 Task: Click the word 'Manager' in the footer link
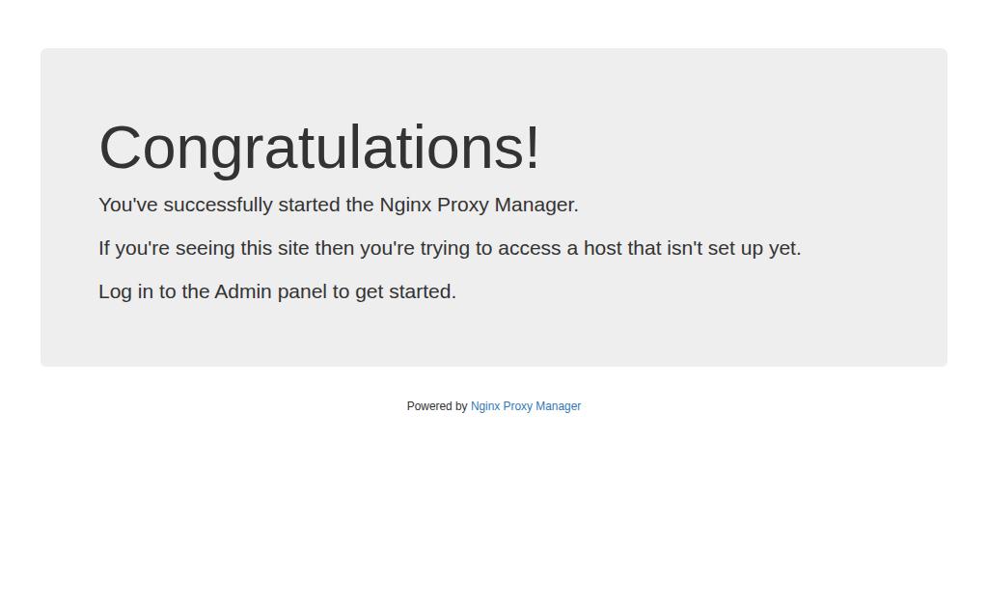(x=559, y=406)
